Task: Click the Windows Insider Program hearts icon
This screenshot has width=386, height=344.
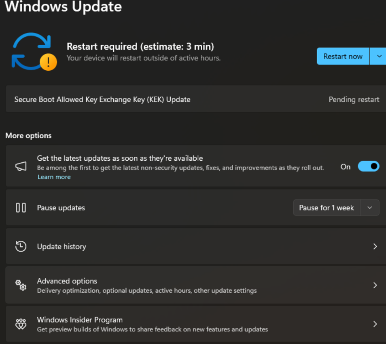Action: pyautogui.click(x=21, y=324)
